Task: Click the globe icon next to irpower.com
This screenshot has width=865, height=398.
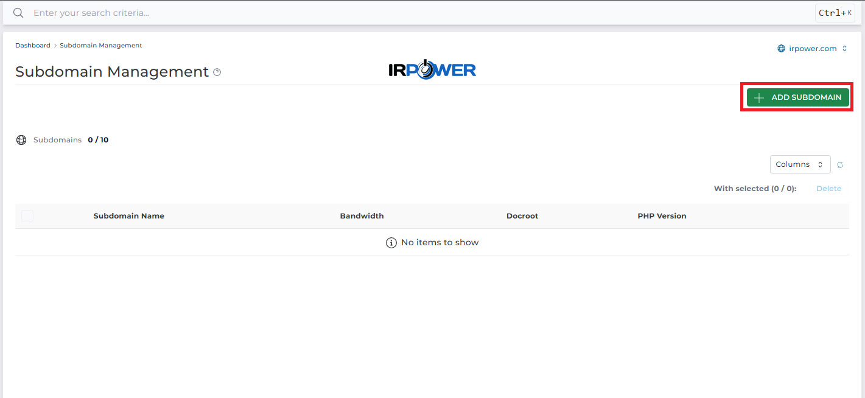Action: point(781,49)
